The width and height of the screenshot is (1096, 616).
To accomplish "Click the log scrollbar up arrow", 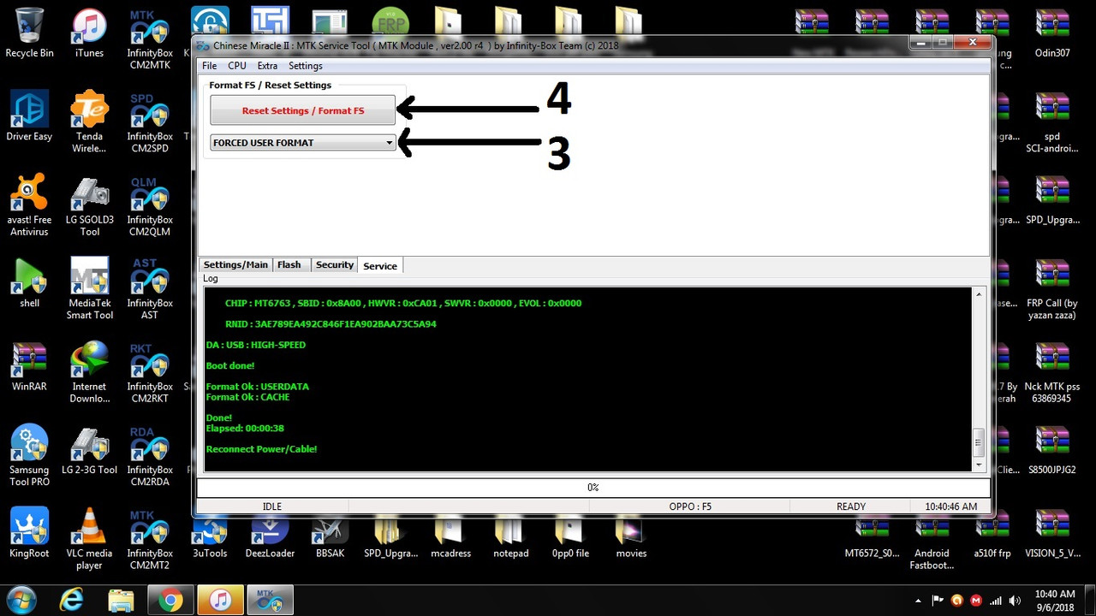I will (979, 294).
